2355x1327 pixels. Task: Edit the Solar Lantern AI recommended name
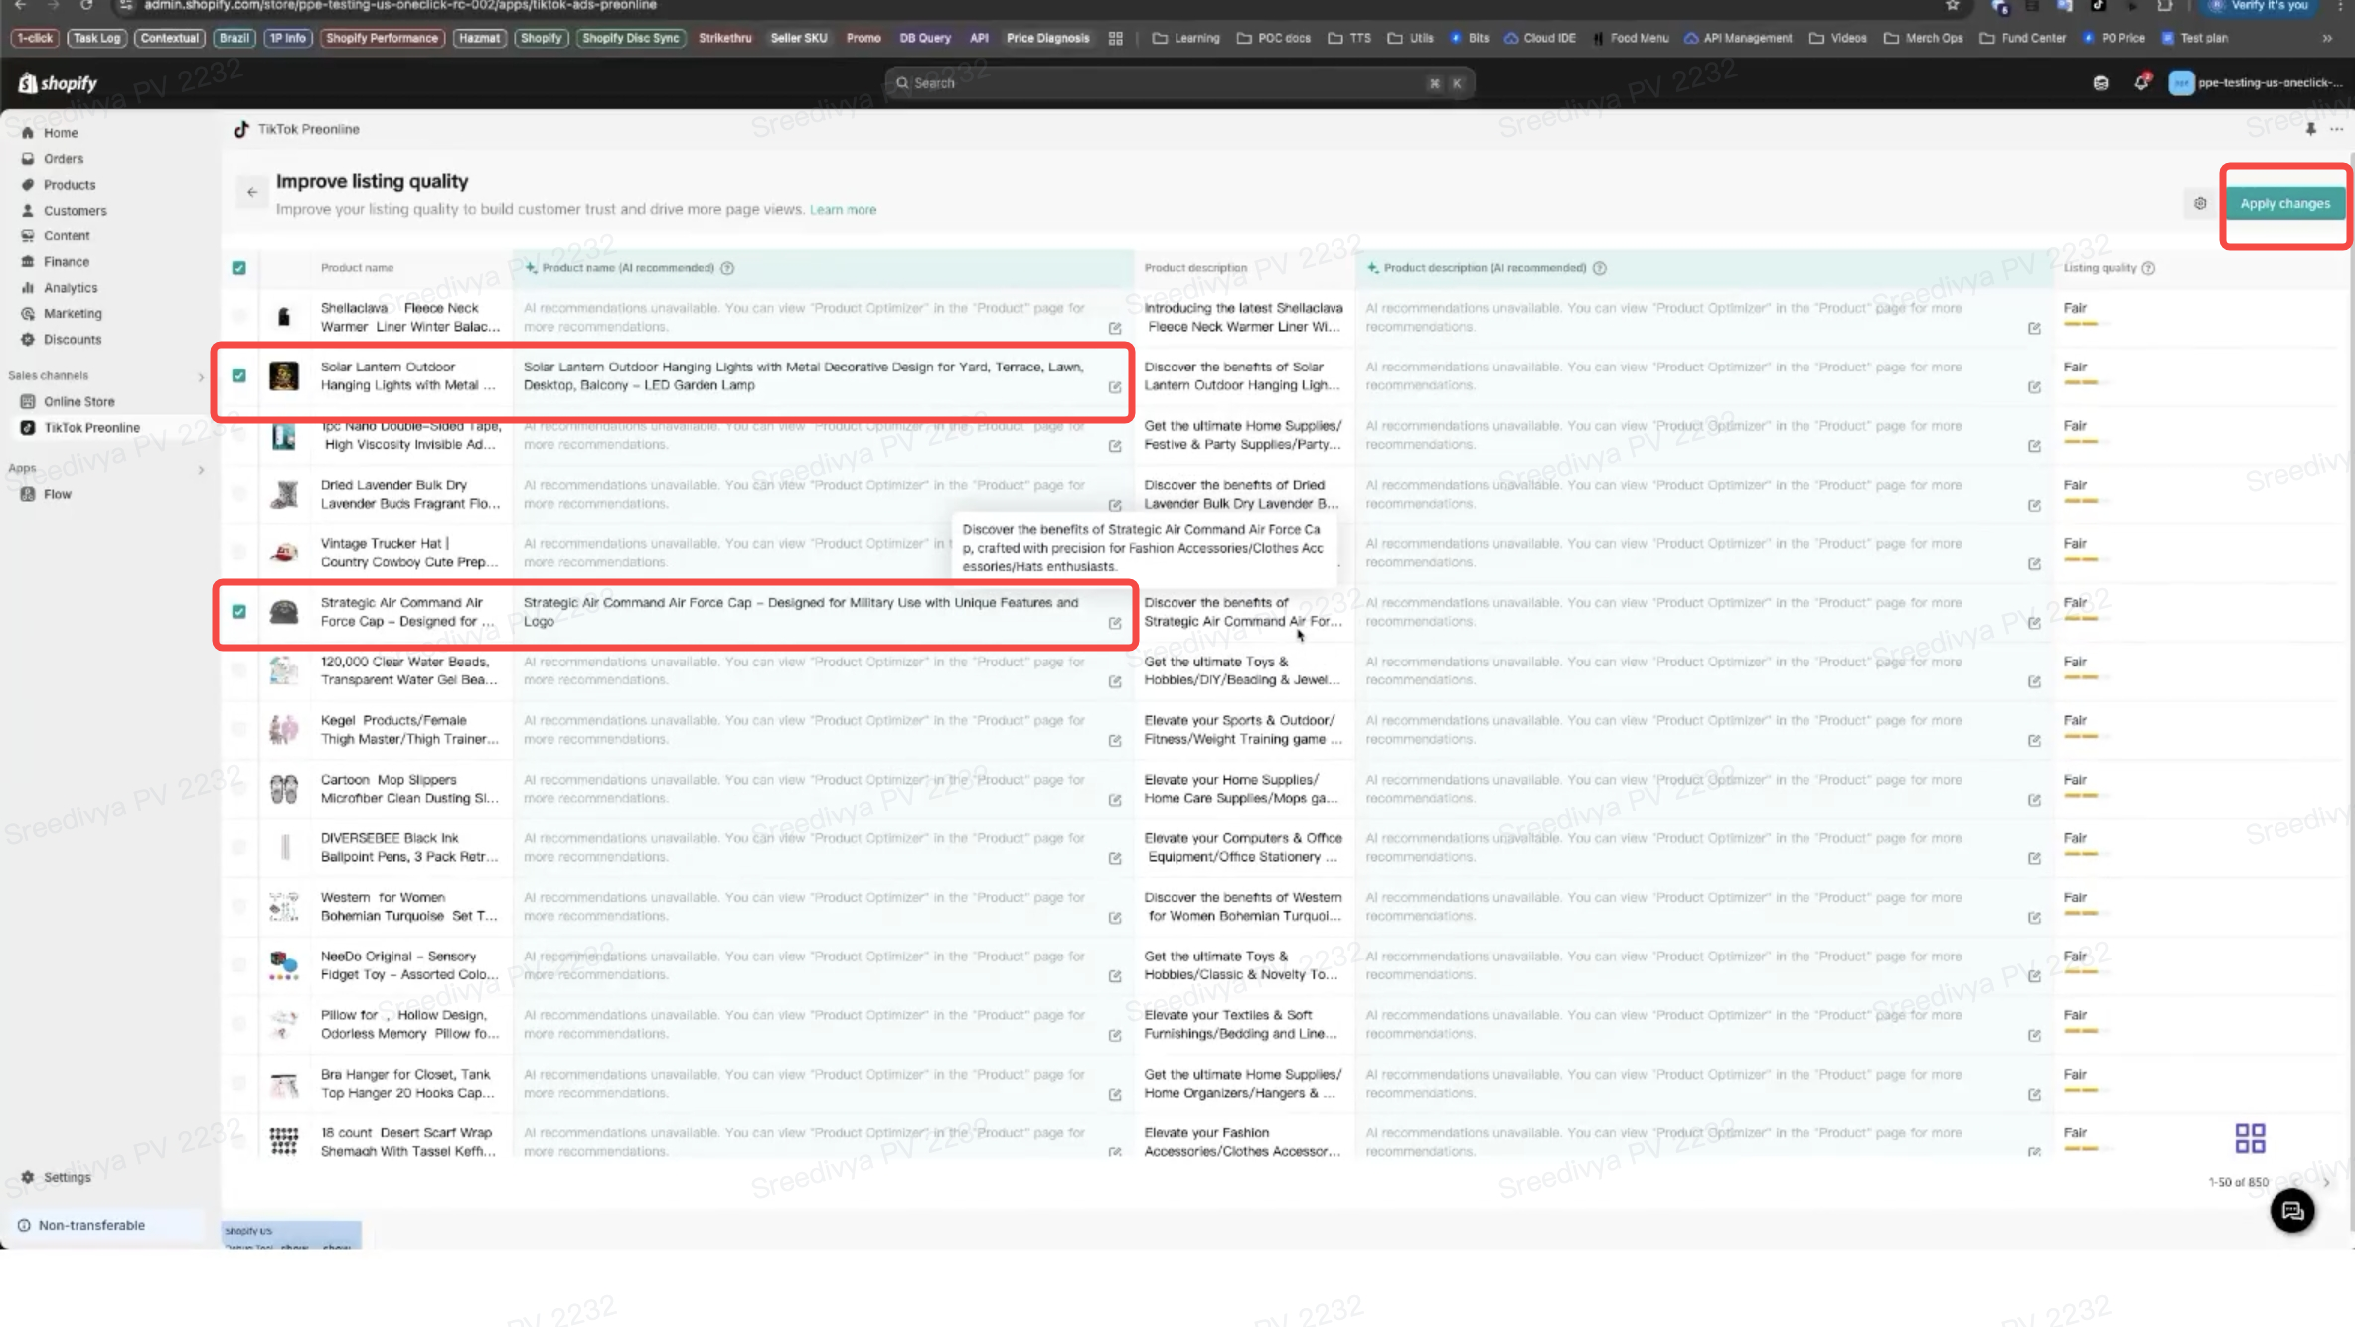click(1115, 387)
